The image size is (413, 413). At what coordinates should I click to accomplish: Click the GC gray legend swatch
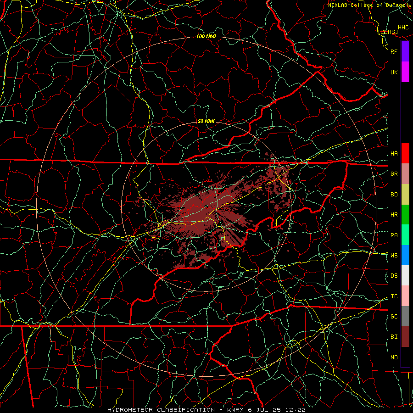pos(405,316)
